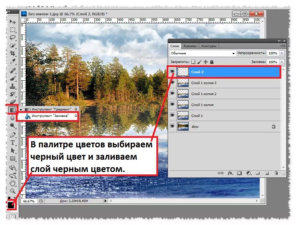Select the Lasso tool
The height and width of the screenshot is (225, 296).
coord(13,37)
